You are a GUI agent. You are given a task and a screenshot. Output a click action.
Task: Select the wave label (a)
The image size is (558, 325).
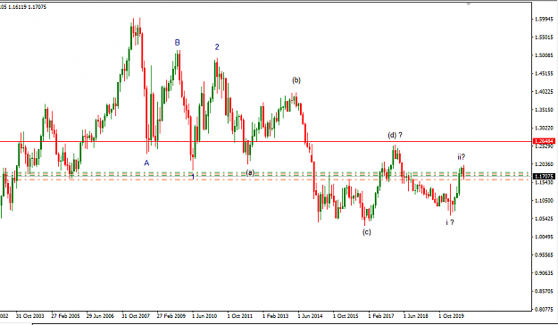pyautogui.click(x=250, y=172)
